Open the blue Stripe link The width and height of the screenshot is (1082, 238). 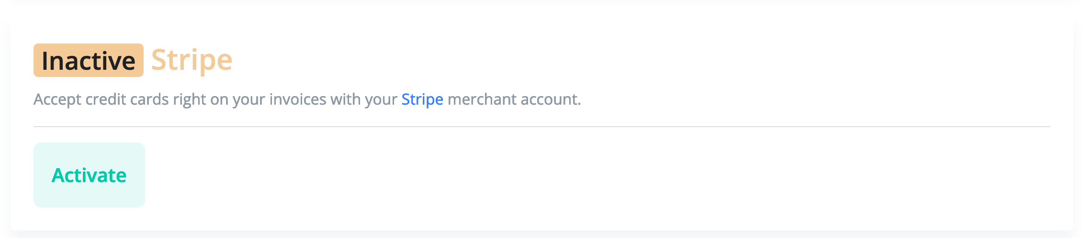[x=422, y=99]
